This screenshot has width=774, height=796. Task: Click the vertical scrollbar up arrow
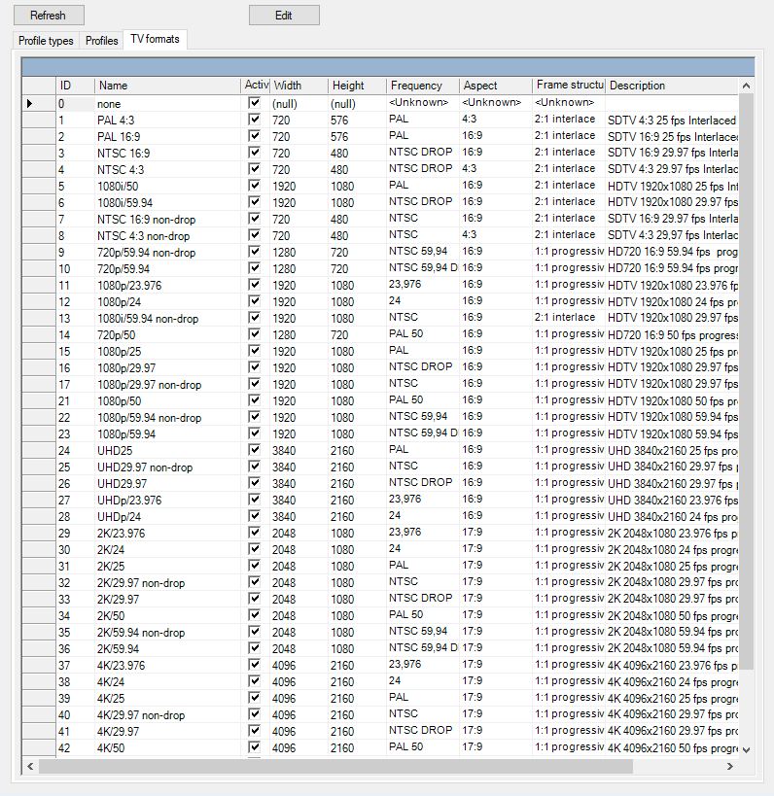click(746, 86)
